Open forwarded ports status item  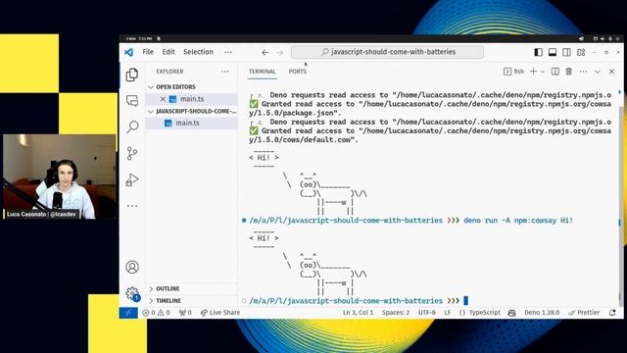[185, 313]
